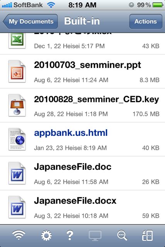Tap the monitor display icon in toolbar

click(x=95, y=235)
